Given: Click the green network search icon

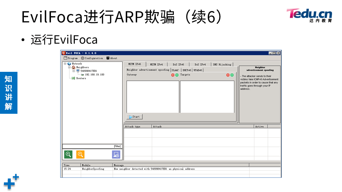Looking at the screenshot, I should click(x=68, y=154).
